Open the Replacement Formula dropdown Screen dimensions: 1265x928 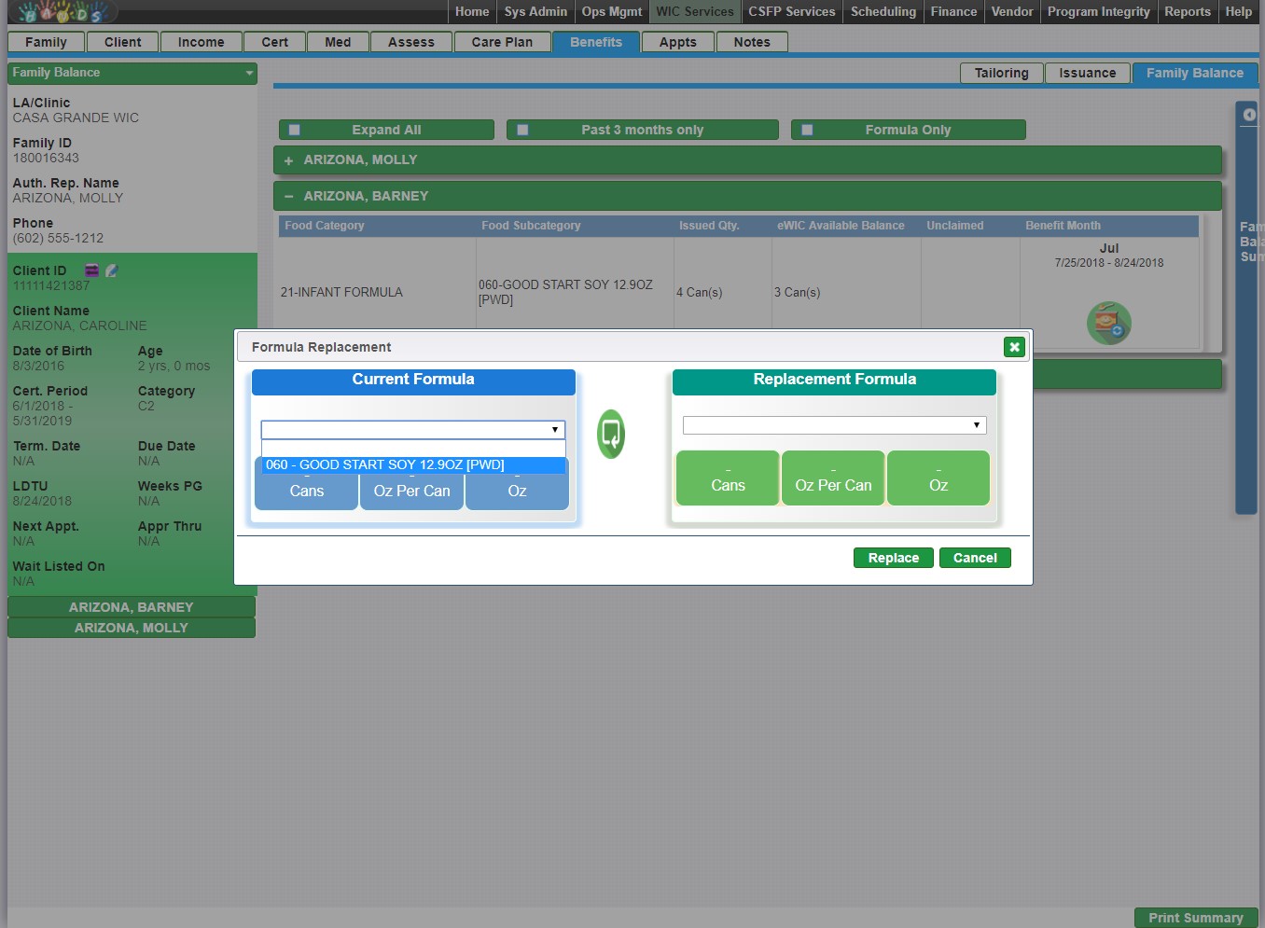coord(834,425)
